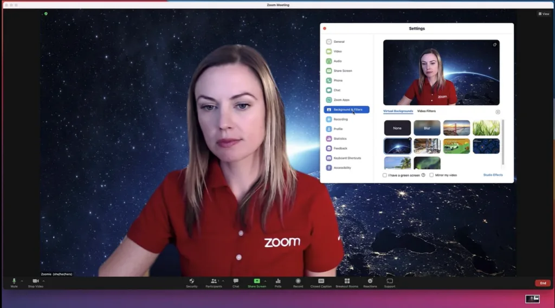The image size is (555, 308).
Task: Click the video preview in Settings
Action: [441, 73]
